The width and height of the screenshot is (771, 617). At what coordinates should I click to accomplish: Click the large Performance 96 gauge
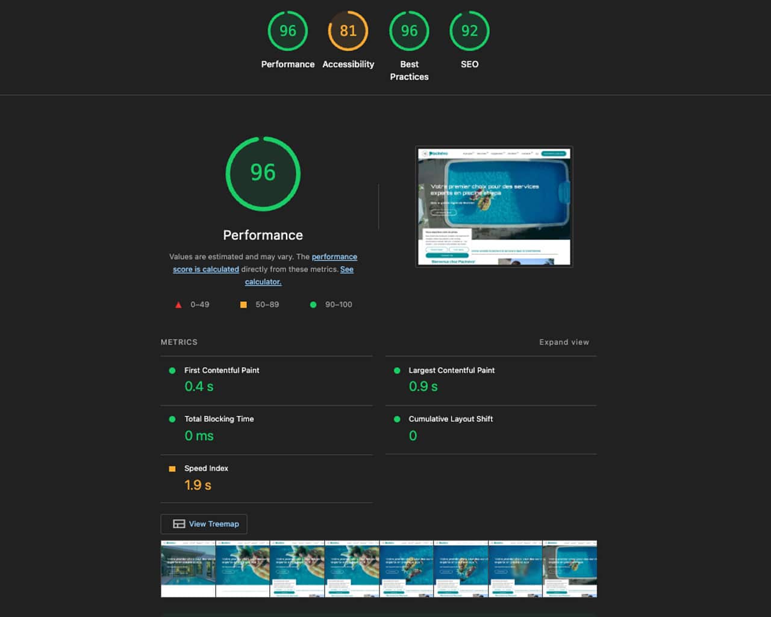[x=263, y=174]
